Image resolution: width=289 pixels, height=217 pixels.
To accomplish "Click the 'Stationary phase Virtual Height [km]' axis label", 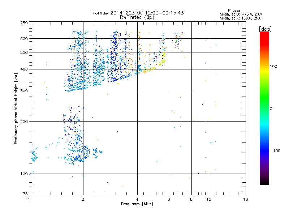I will click(x=16, y=109).
